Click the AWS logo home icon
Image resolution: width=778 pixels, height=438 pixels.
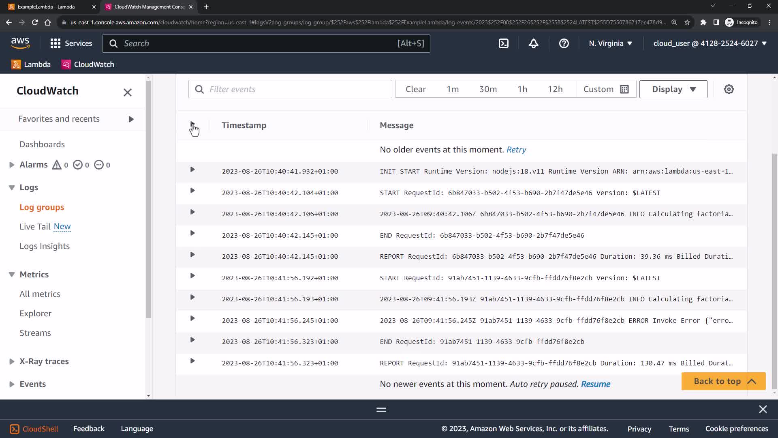click(x=20, y=43)
